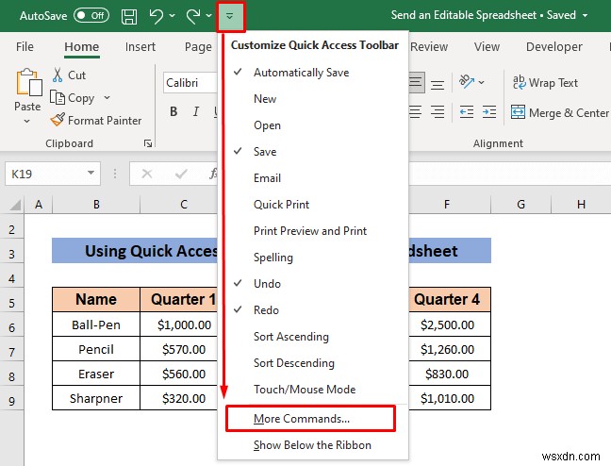The image size is (611, 466).
Task: Toggle Bold formatting
Action: (x=173, y=111)
